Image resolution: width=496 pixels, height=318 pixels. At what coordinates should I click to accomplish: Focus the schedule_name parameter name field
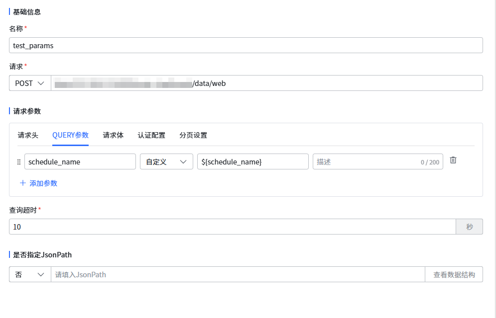point(80,162)
